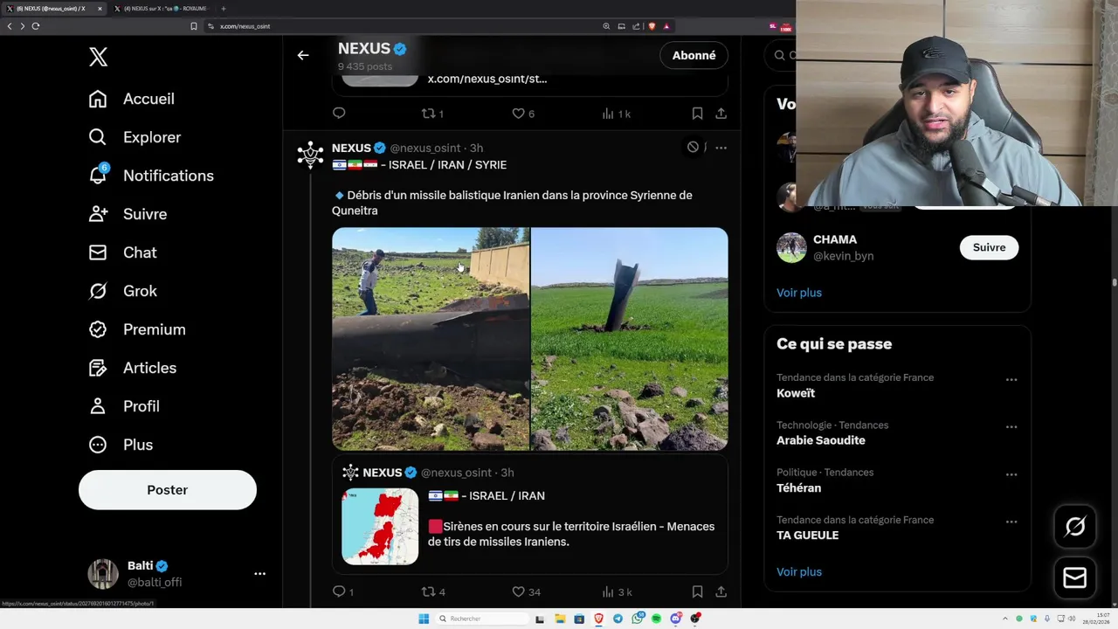Open Grok assistant

(x=122, y=291)
